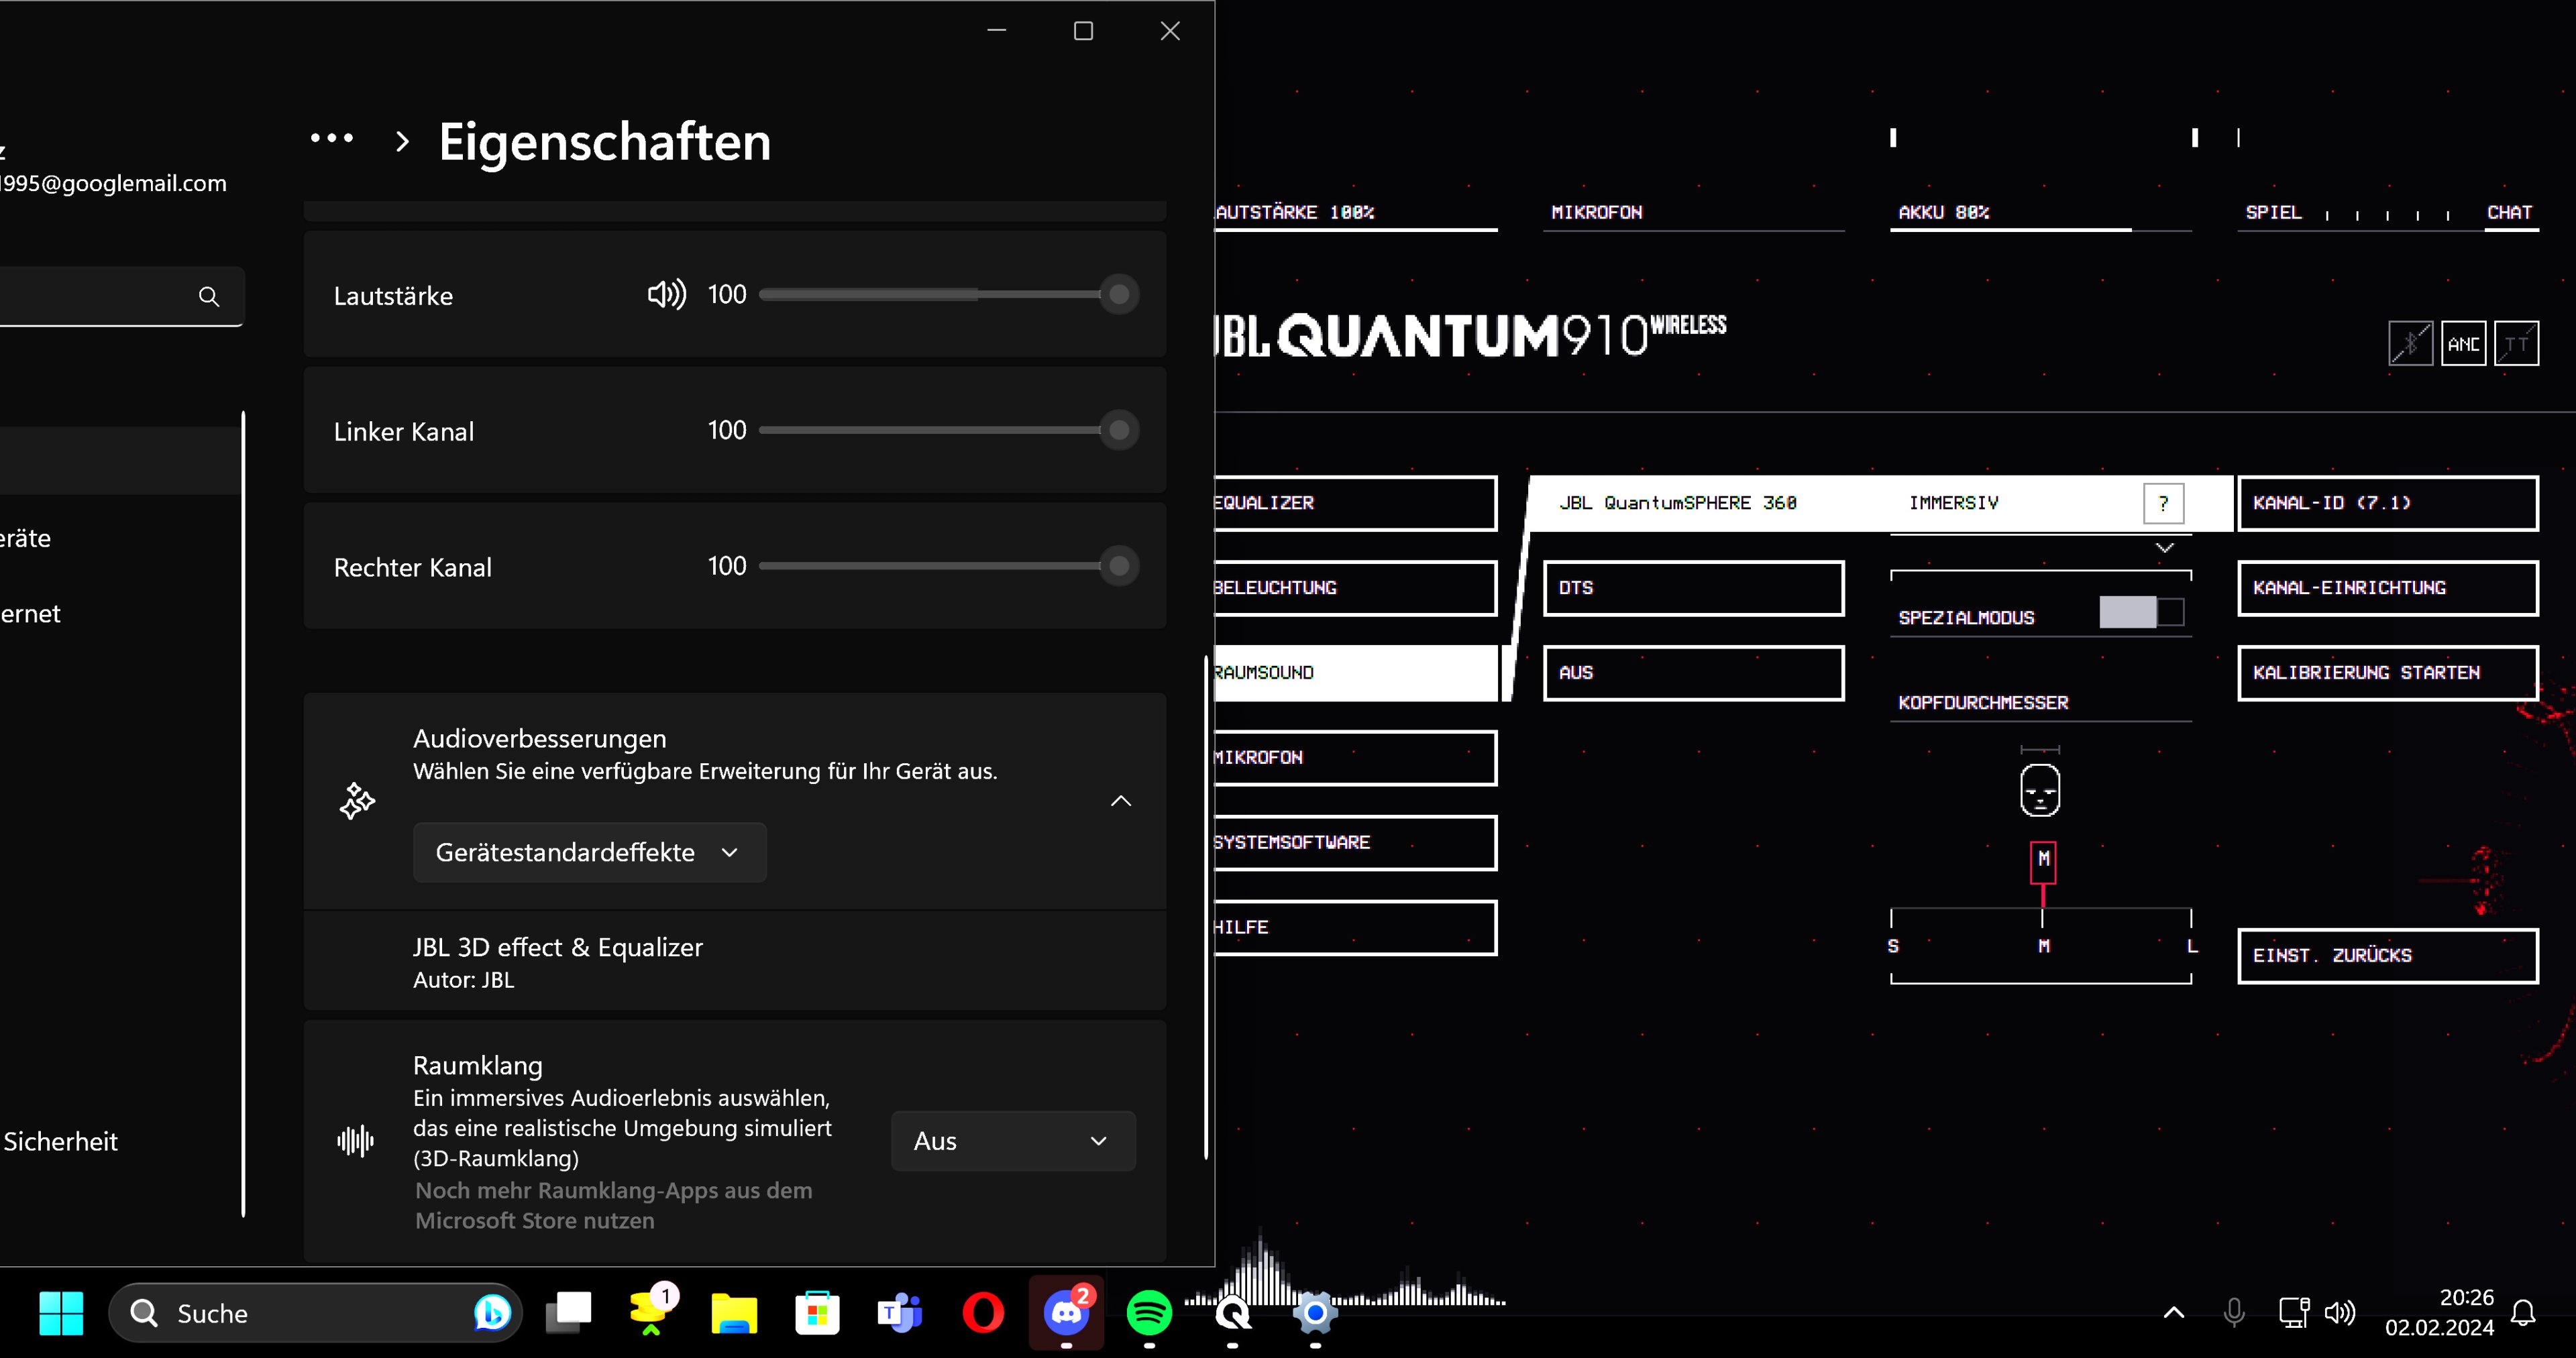2576x1358 pixels.
Task: Open the Equalizer menu tab
Action: click(x=1354, y=503)
